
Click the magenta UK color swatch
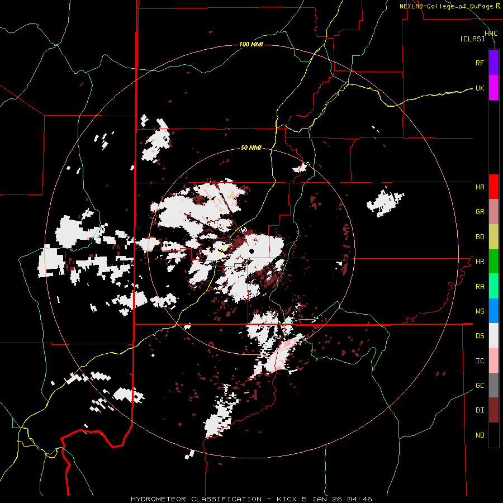coord(493,88)
